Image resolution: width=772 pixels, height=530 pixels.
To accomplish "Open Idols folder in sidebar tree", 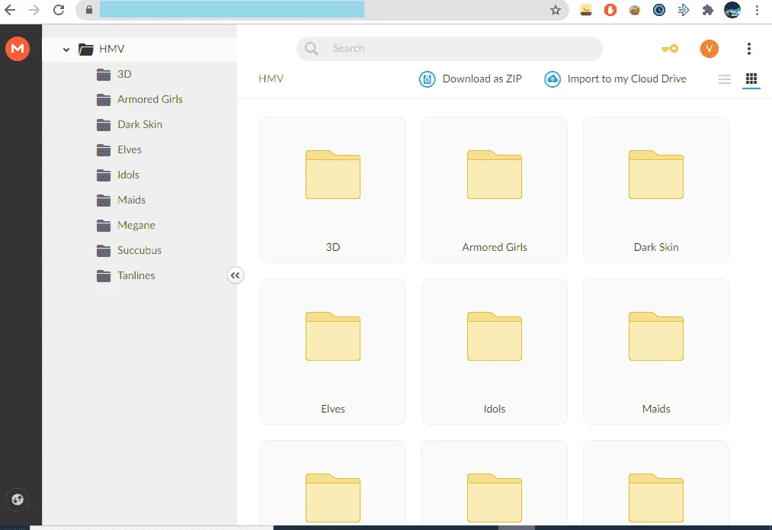I will [128, 175].
